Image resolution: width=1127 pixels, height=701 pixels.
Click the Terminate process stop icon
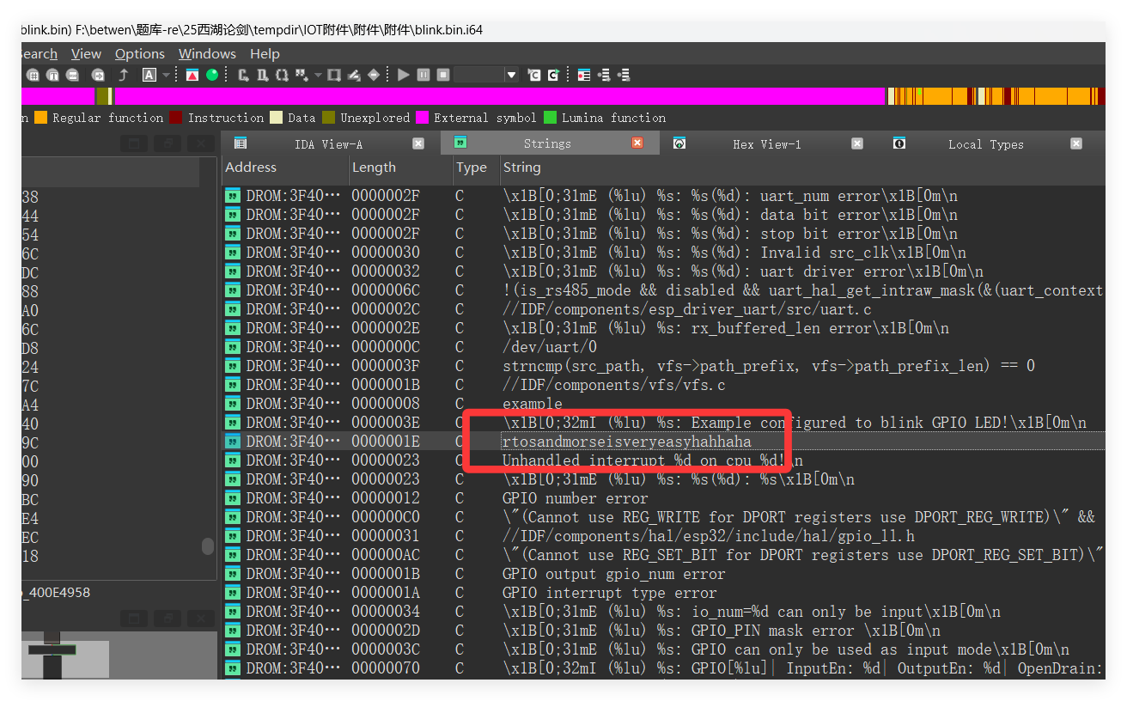click(x=443, y=75)
